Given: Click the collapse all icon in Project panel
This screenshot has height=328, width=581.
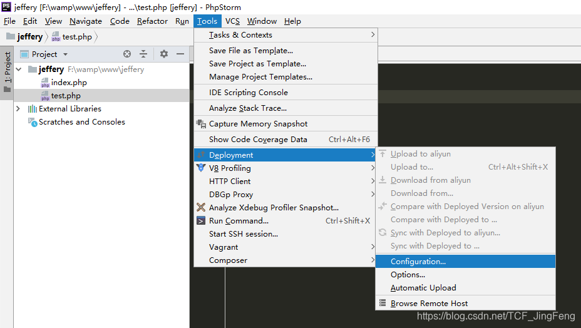Looking at the screenshot, I should pos(143,54).
